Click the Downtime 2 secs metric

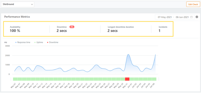[62, 29]
